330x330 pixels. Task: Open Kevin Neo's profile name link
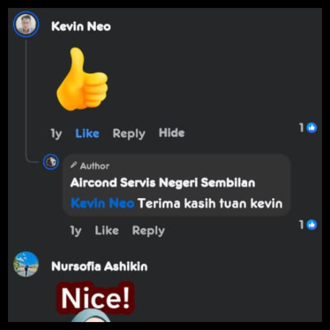coord(81,27)
